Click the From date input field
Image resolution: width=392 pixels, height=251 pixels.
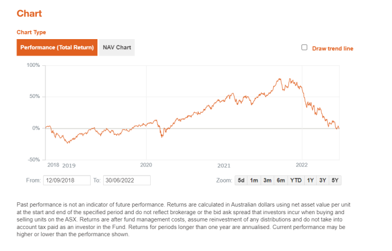point(66,181)
